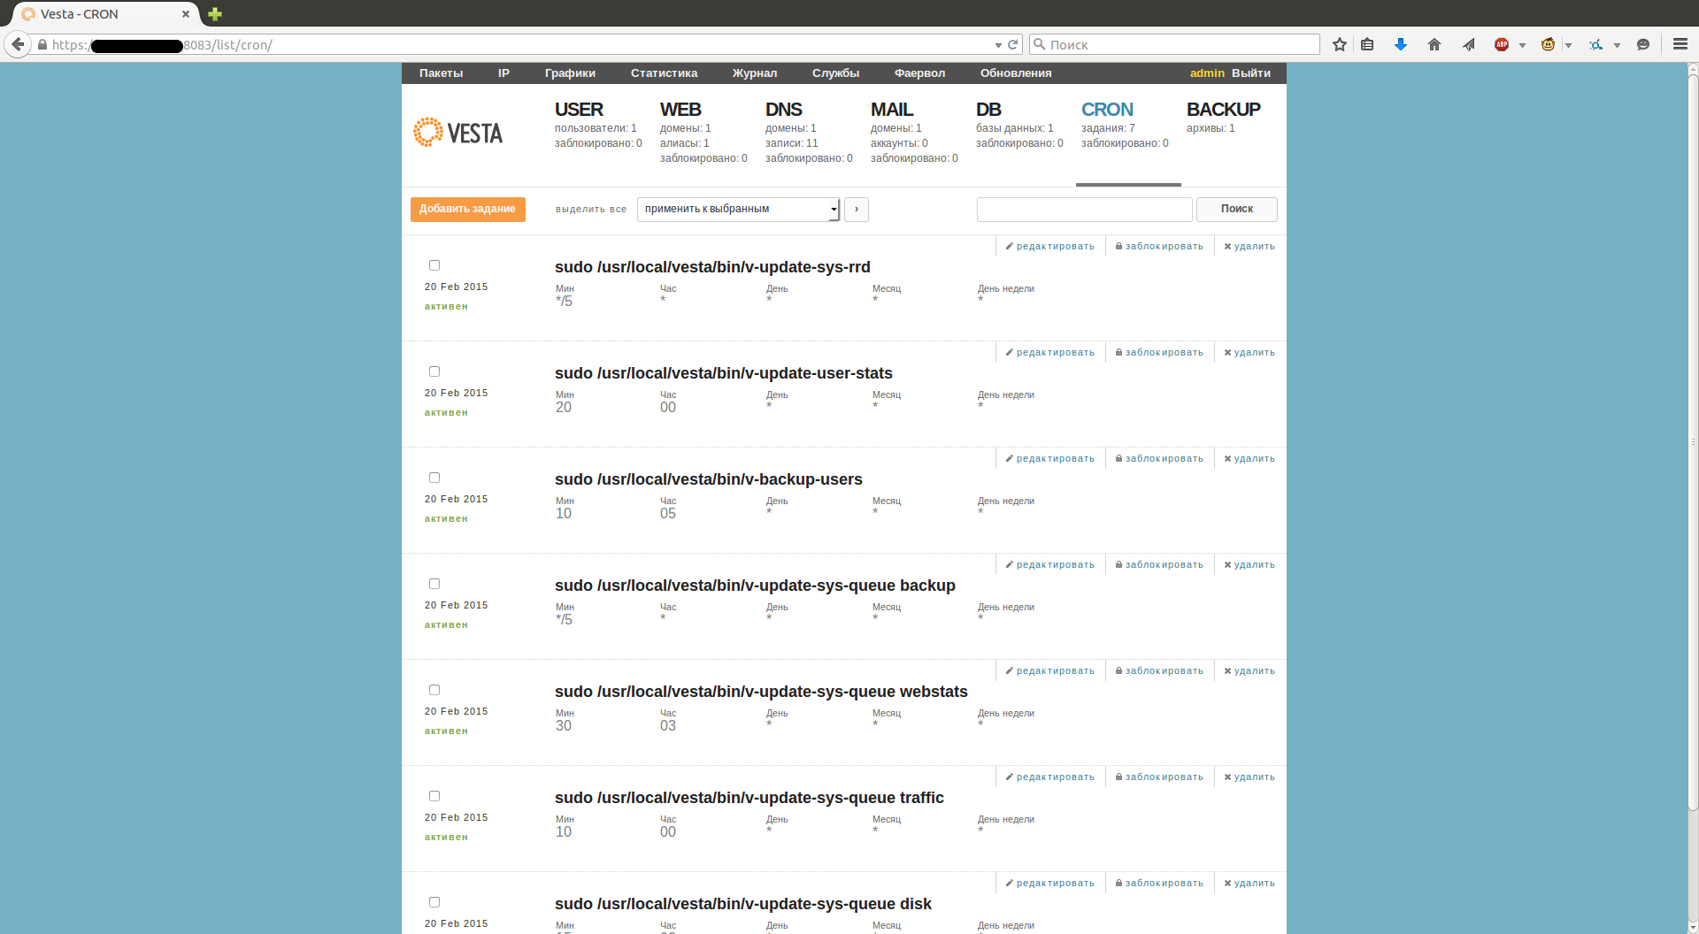Open the downloads arrow icon
Screen dimensions: 1699x934
pyautogui.click(x=1401, y=44)
